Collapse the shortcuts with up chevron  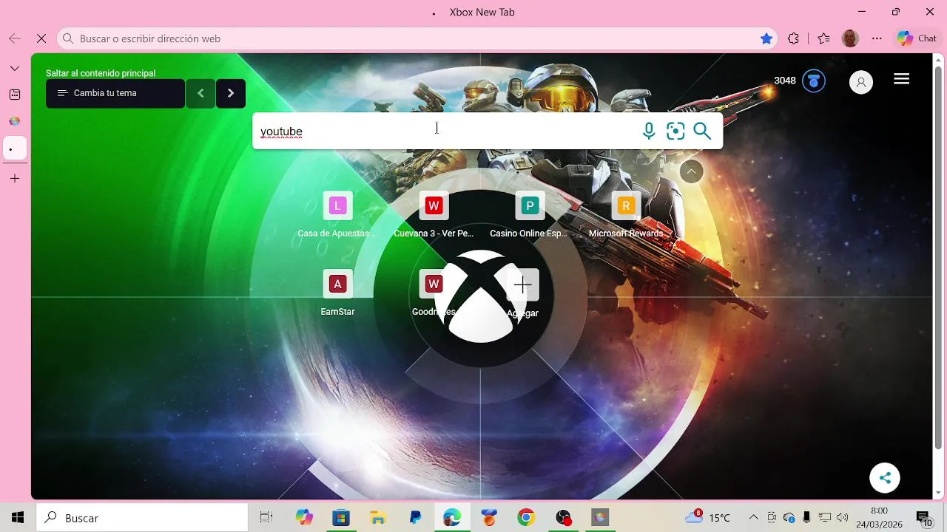tap(691, 171)
